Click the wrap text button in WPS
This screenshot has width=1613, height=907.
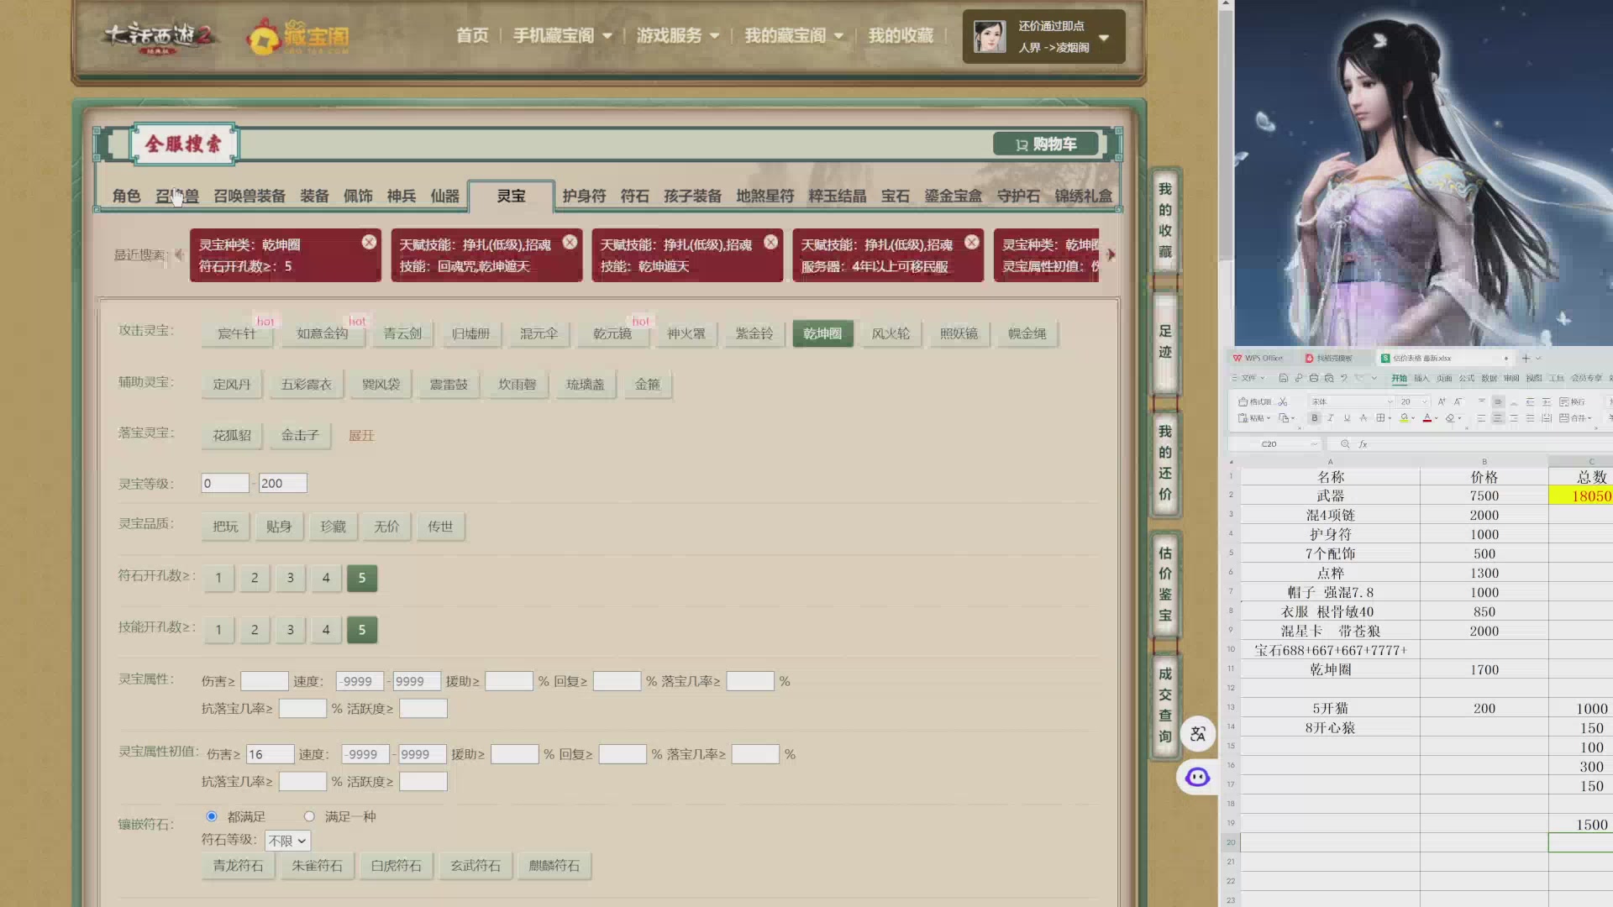[x=1572, y=401]
